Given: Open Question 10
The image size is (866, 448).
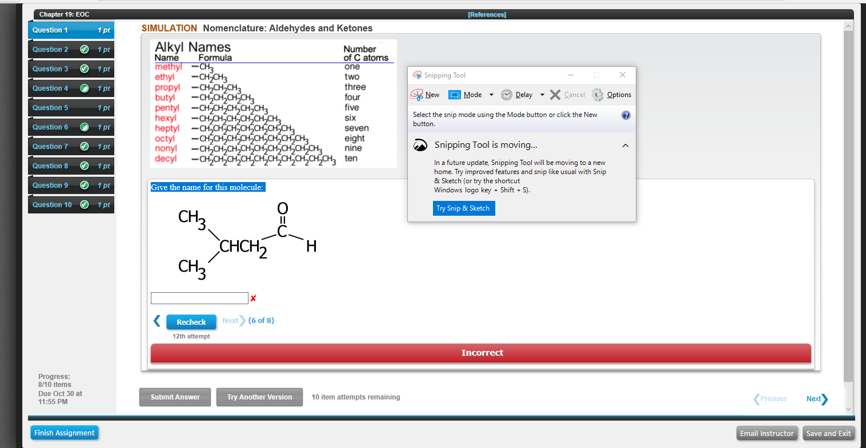Looking at the screenshot, I should 71,205.
